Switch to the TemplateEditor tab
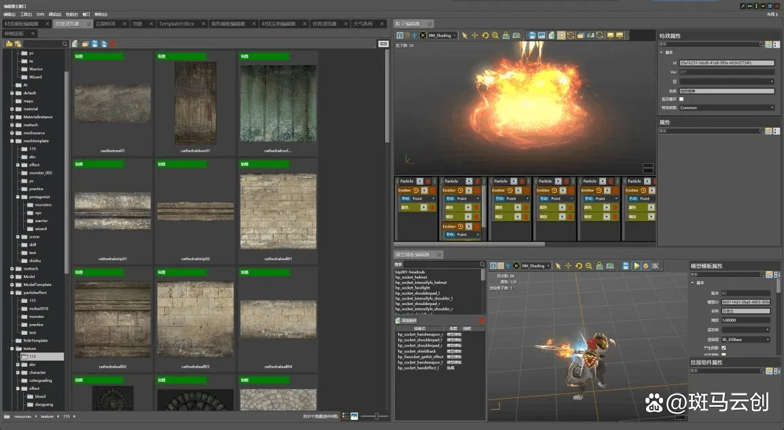Viewport: 784px width, 430px height. tap(177, 24)
